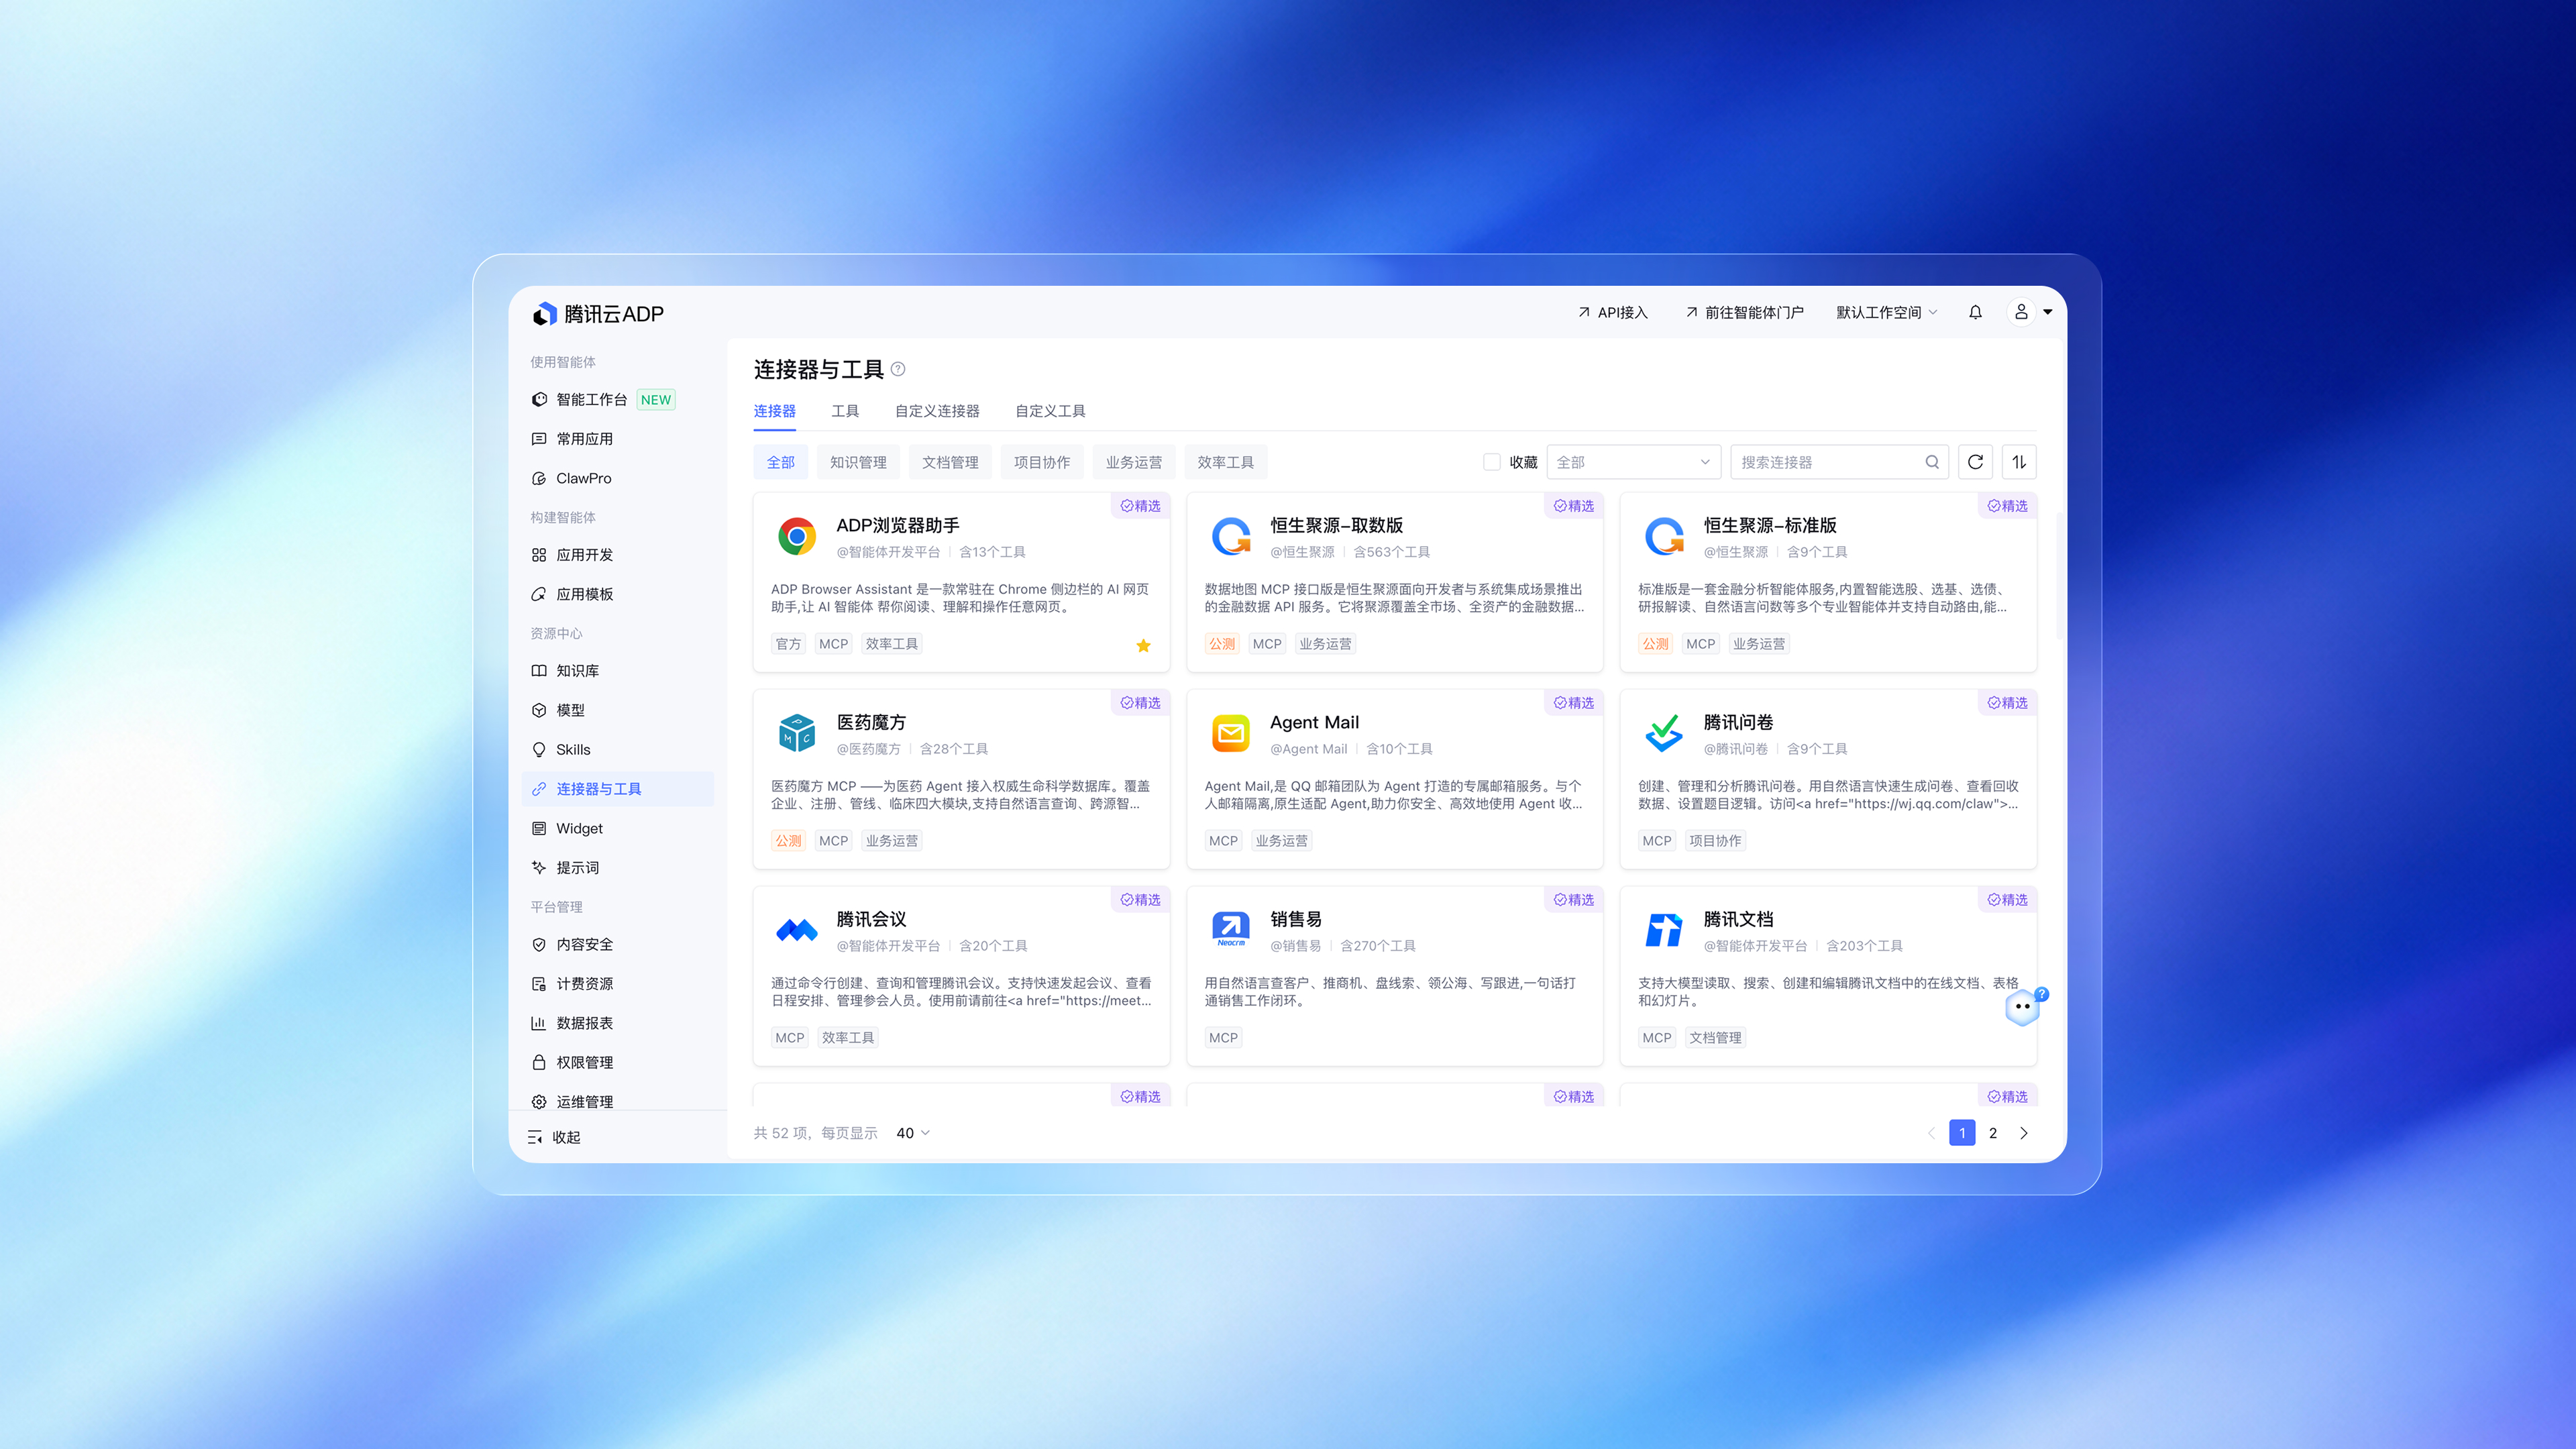Viewport: 2576px width, 1449px height.
Task: Open the 销售易 connector title
Action: click(1296, 919)
